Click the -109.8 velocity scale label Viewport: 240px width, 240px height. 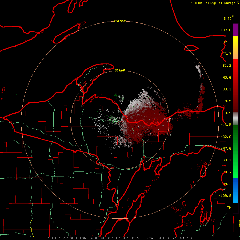pos(225,196)
